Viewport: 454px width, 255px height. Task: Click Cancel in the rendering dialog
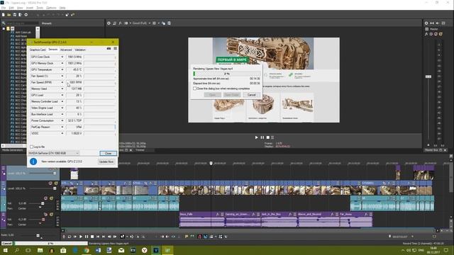tap(251, 95)
